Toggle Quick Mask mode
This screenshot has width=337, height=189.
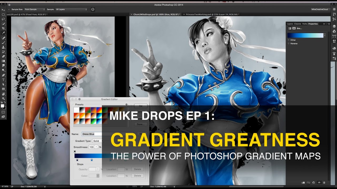point(3,112)
